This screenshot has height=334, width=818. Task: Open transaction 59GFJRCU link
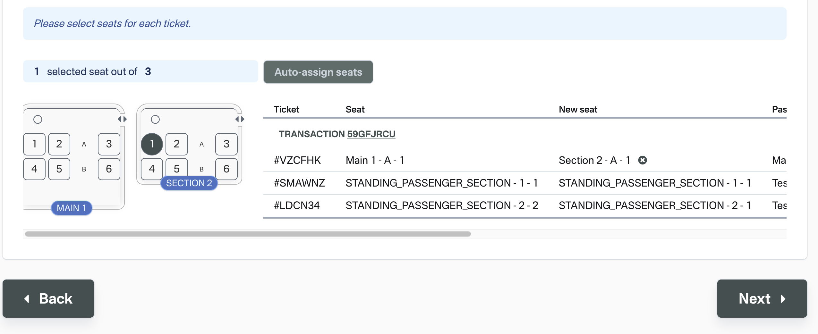click(x=371, y=134)
